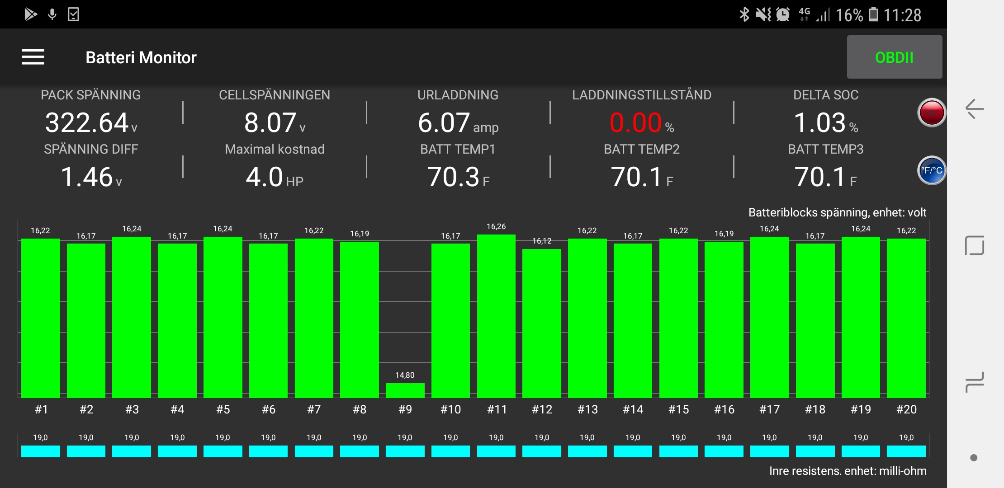Tap the PACK SPÄNNING 322.64 value

(x=87, y=123)
